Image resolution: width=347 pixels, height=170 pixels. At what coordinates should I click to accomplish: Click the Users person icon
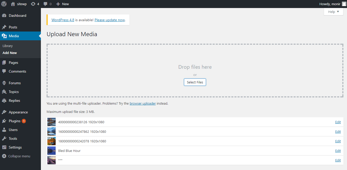pyautogui.click(x=4, y=130)
